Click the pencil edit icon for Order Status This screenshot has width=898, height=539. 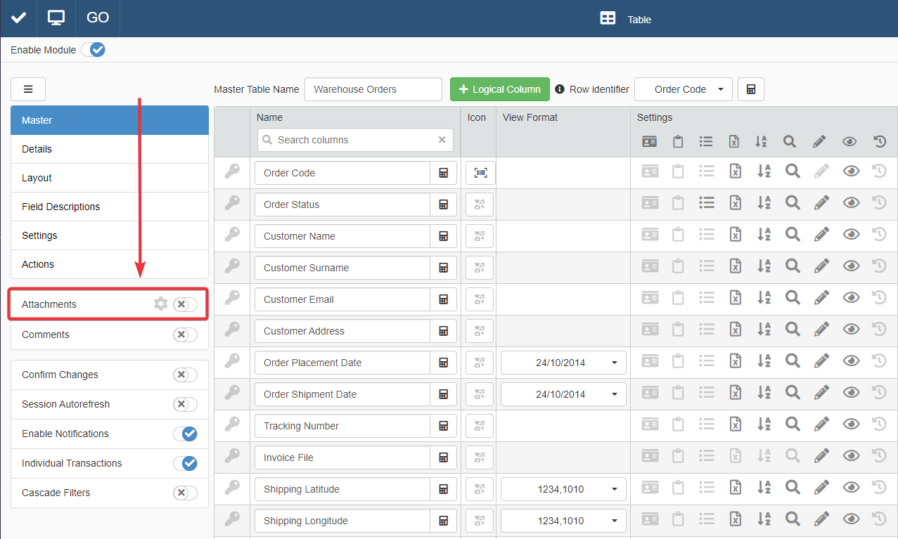click(821, 203)
